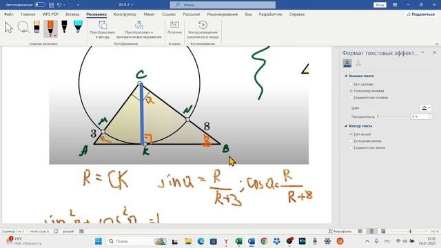Open the Undo history dropdown arrow

64,5
